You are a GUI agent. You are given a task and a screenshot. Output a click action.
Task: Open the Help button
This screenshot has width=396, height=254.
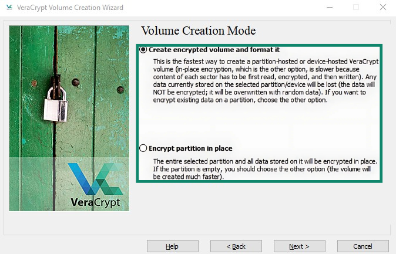click(173, 246)
